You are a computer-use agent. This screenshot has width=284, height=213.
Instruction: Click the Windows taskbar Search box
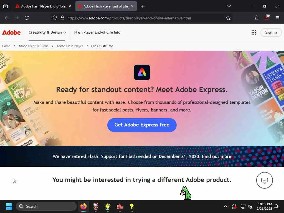(x=46, y=206)
